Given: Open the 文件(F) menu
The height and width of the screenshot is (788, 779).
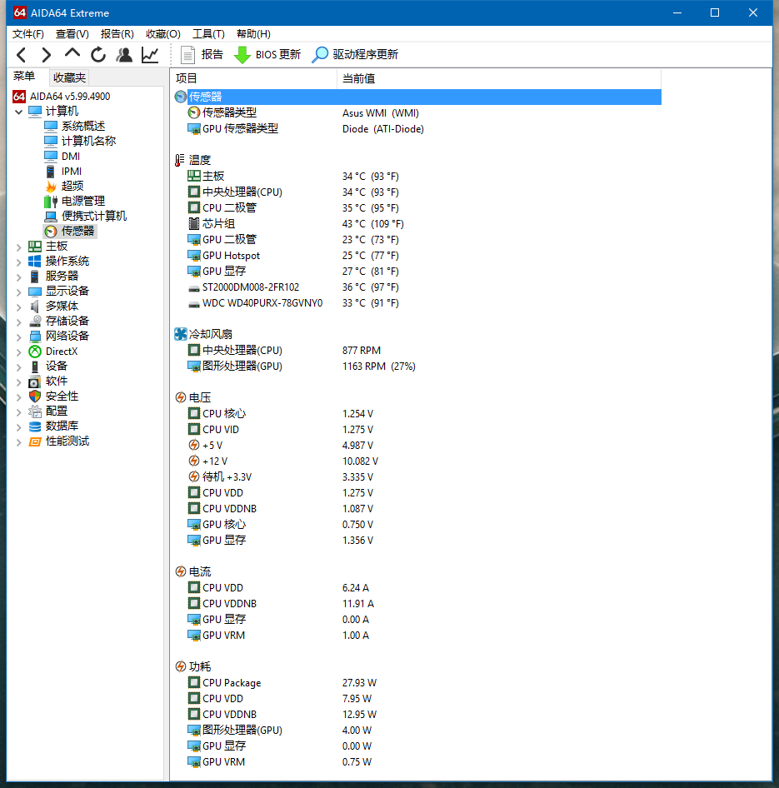Looking at the screenshot, I should (28, 33).
